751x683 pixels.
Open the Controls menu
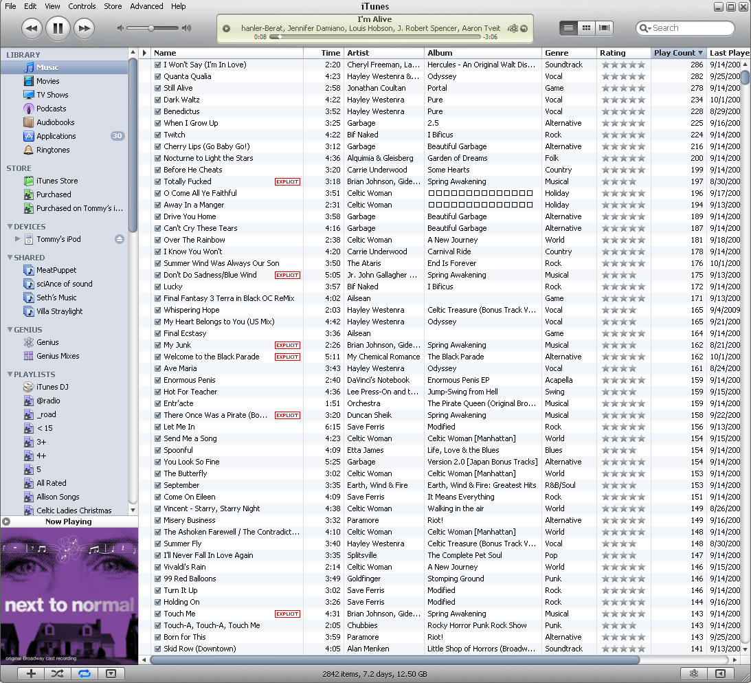[82, 6]
